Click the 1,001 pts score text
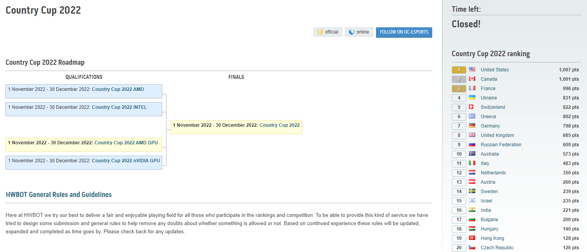 [x=569, y=79]
